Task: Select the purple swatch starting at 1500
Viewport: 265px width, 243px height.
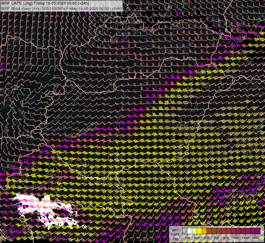Action: pos(258,231)
